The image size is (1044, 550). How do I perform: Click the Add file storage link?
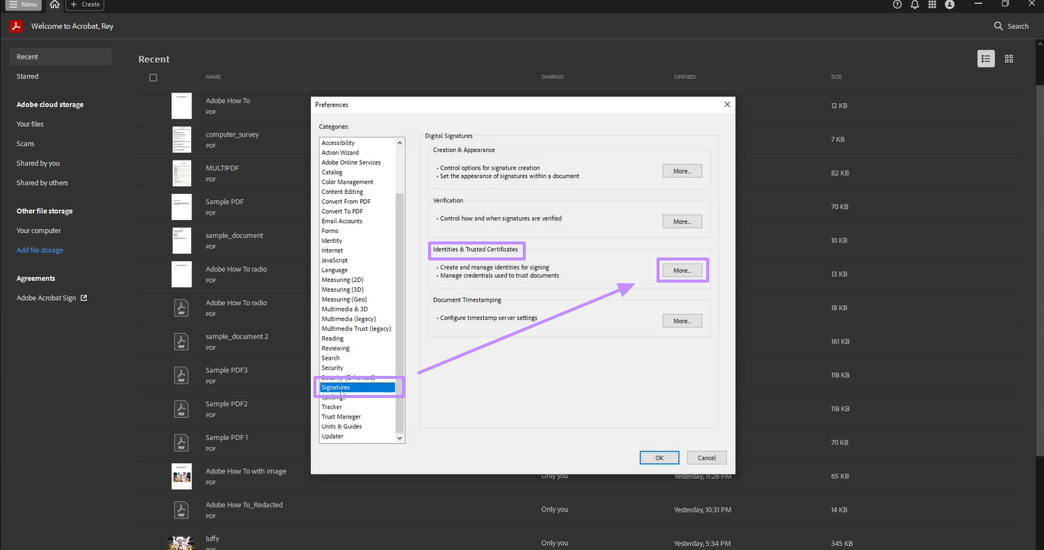pyautogui.click(x=40, y=251)
